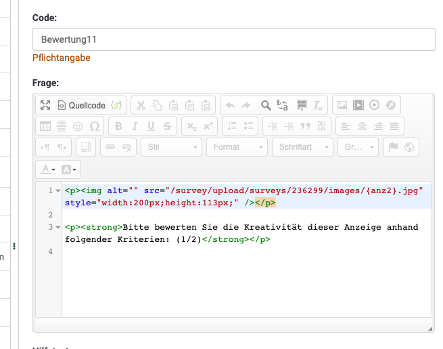
Task: Click the Redo arrow
Action: pyautogui.click(x=246, y=105)
